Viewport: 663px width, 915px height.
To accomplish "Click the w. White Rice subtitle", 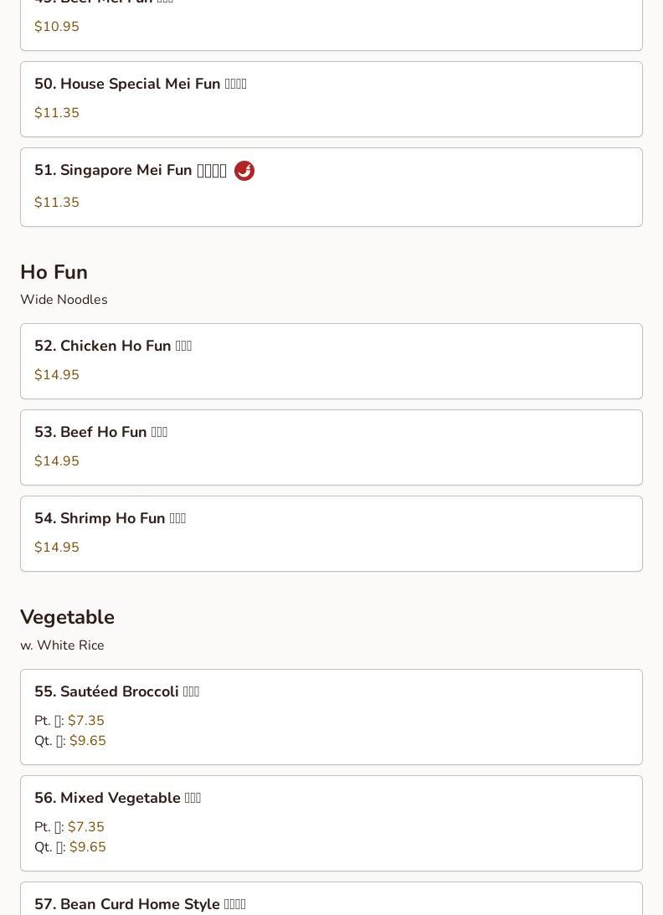I will click(x=62, y=645).
